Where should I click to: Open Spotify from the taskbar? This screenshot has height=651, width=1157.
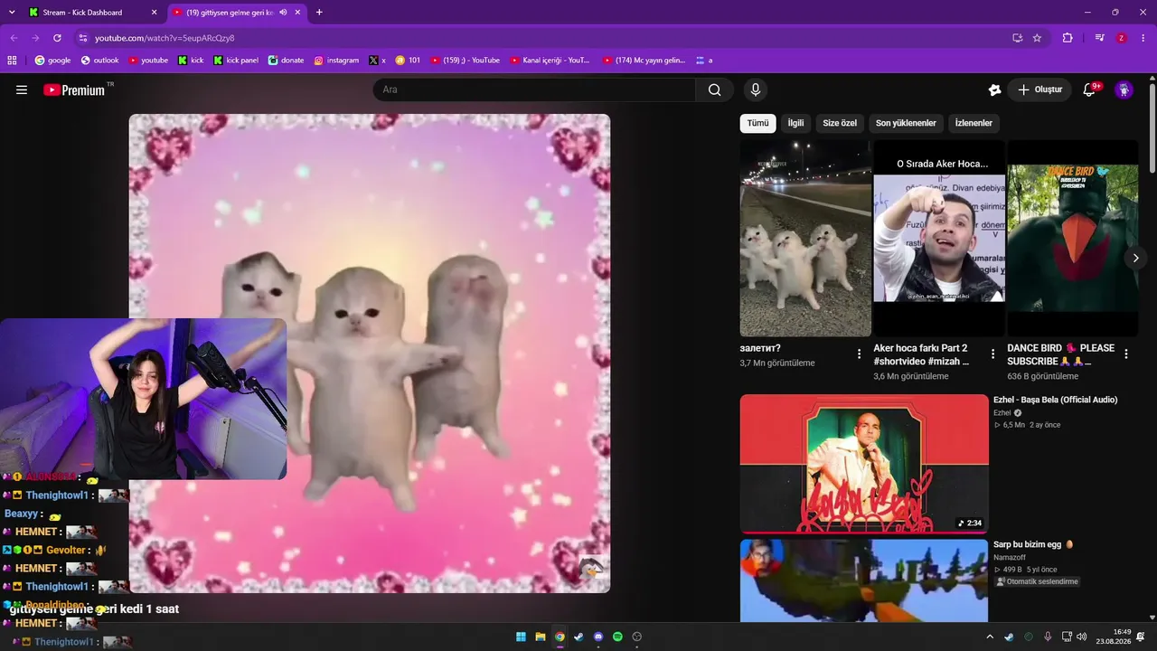[617, 637]
